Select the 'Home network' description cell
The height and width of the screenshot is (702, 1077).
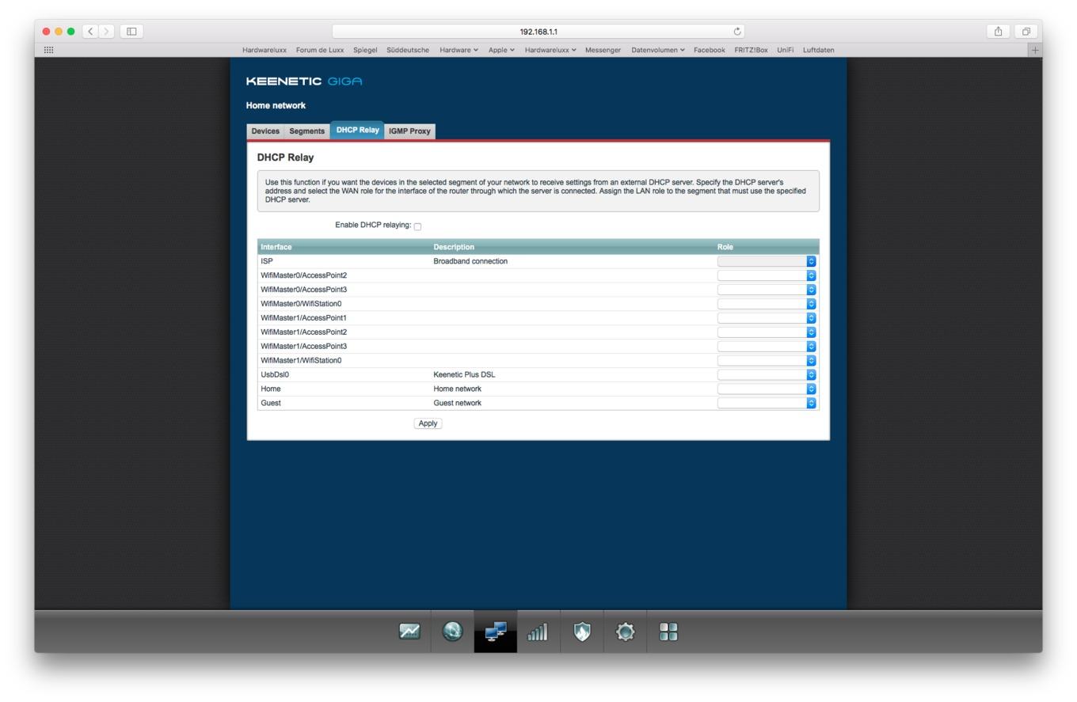[457, 389]
